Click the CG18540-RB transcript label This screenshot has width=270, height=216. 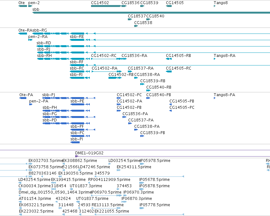(159, 87)
